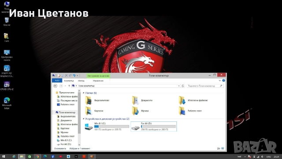Select the Microsoft Edge desktop shortcut
This screenshot has width=282, height=159.
point(7,103)
